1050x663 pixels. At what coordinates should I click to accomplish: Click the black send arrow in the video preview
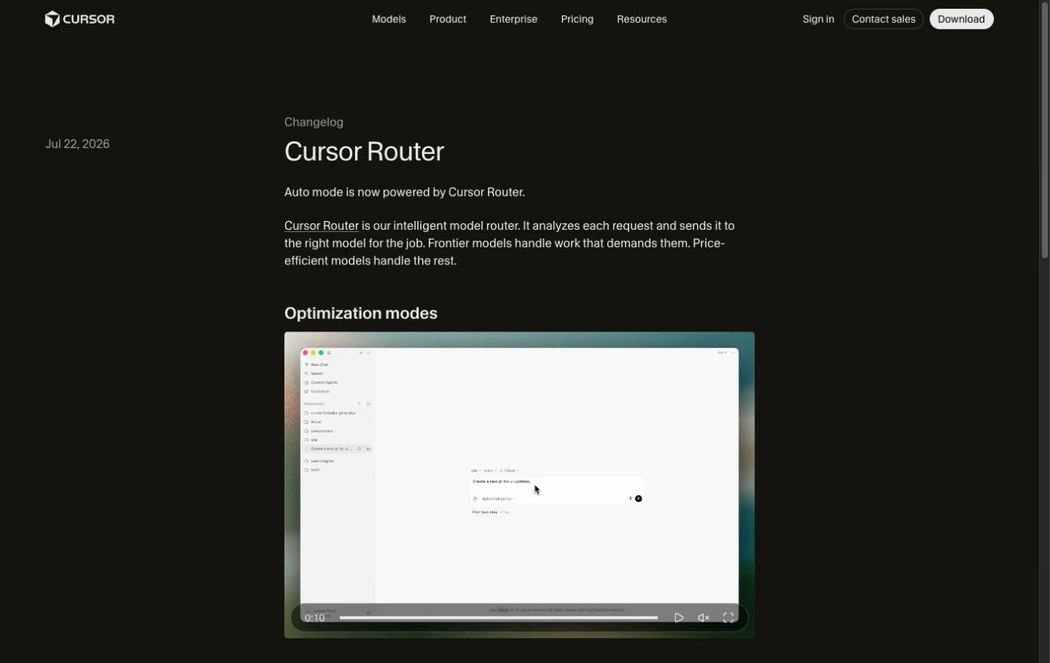638,499
